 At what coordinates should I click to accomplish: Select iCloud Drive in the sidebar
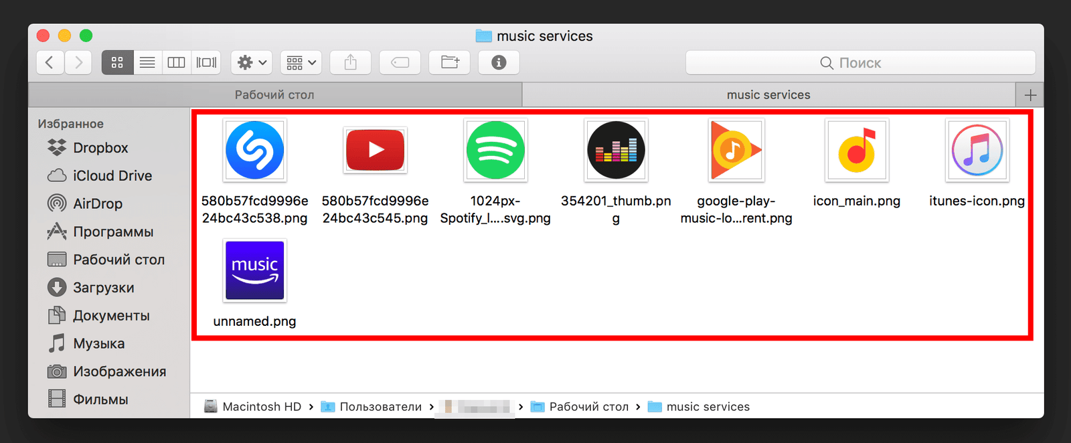click(x=112, y=176)
